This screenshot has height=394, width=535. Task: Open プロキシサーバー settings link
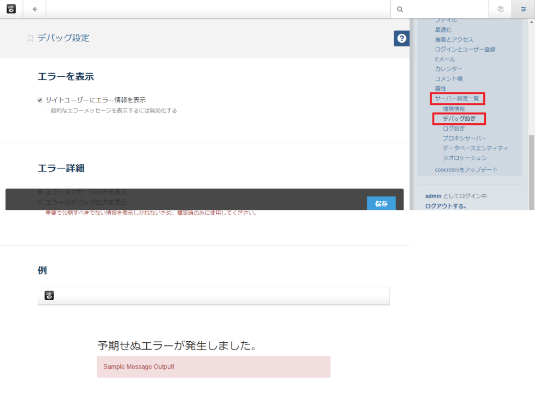464,138
